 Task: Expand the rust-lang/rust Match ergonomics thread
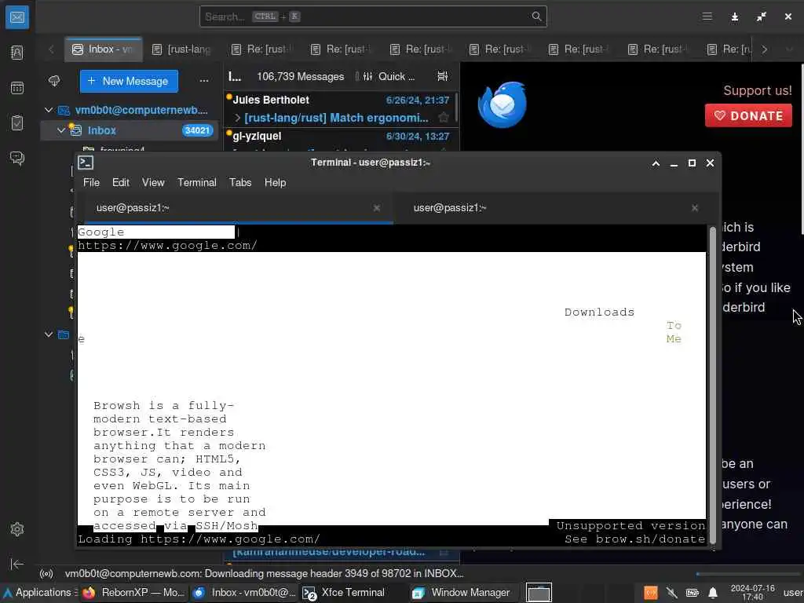[237, 118]
